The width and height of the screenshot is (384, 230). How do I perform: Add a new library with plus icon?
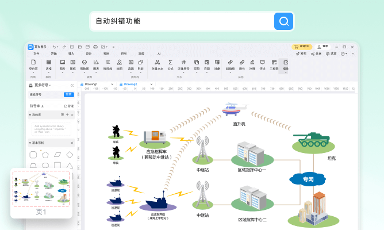pos(67,115)
